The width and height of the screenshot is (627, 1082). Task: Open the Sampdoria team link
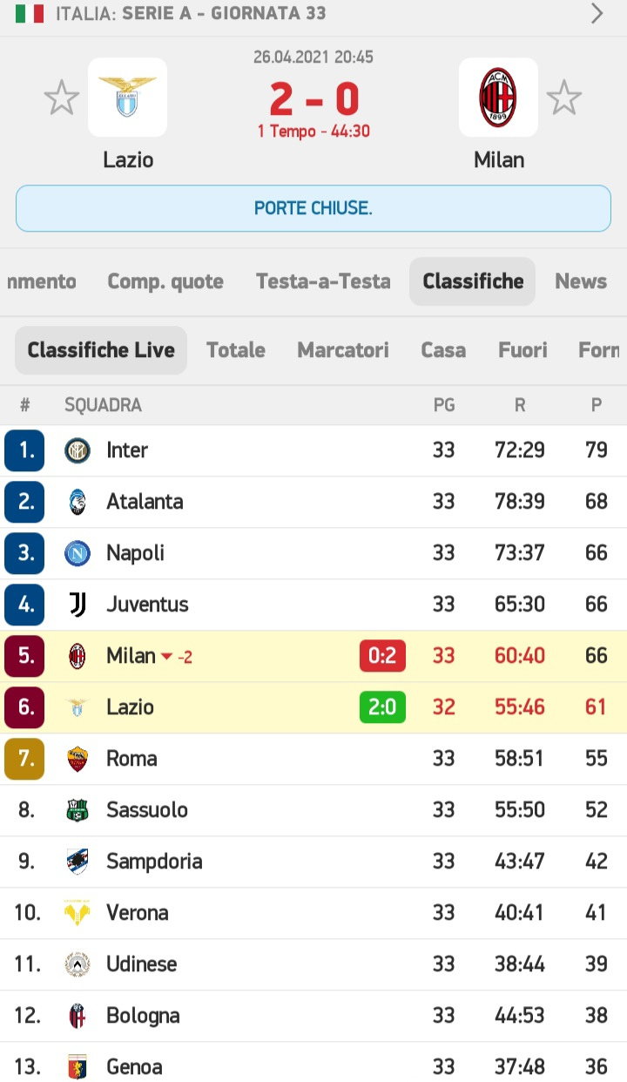pos(154,862)
